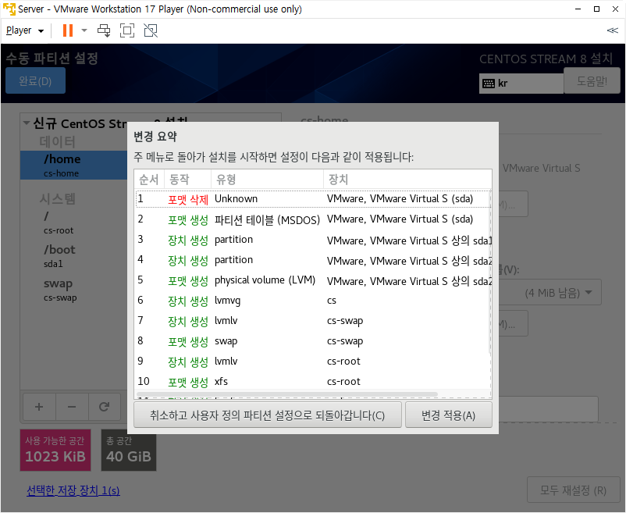Viewport: 626px width, 513px height.
Task: Click the VMware app icon in title bar
Action: 9,9
